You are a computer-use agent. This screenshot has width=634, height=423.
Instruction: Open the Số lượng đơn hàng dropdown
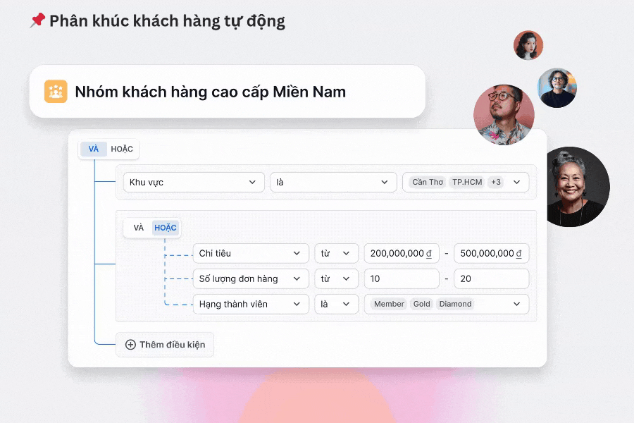[251, 279]
